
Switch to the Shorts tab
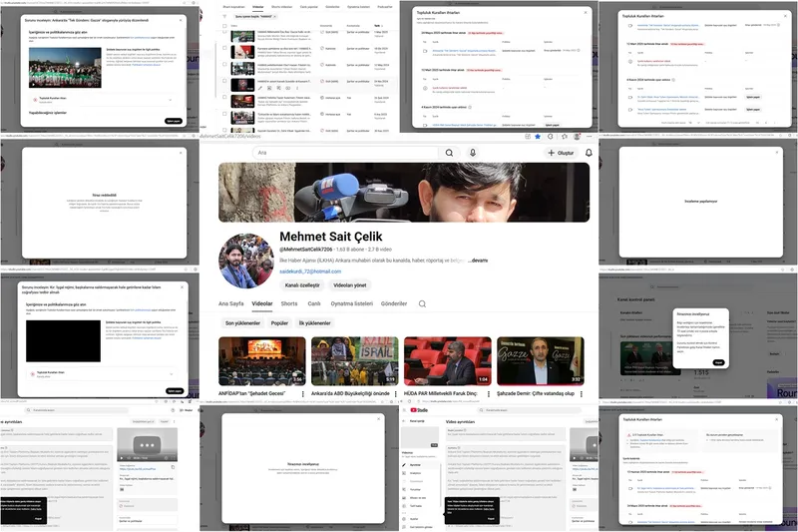[288, 303]
